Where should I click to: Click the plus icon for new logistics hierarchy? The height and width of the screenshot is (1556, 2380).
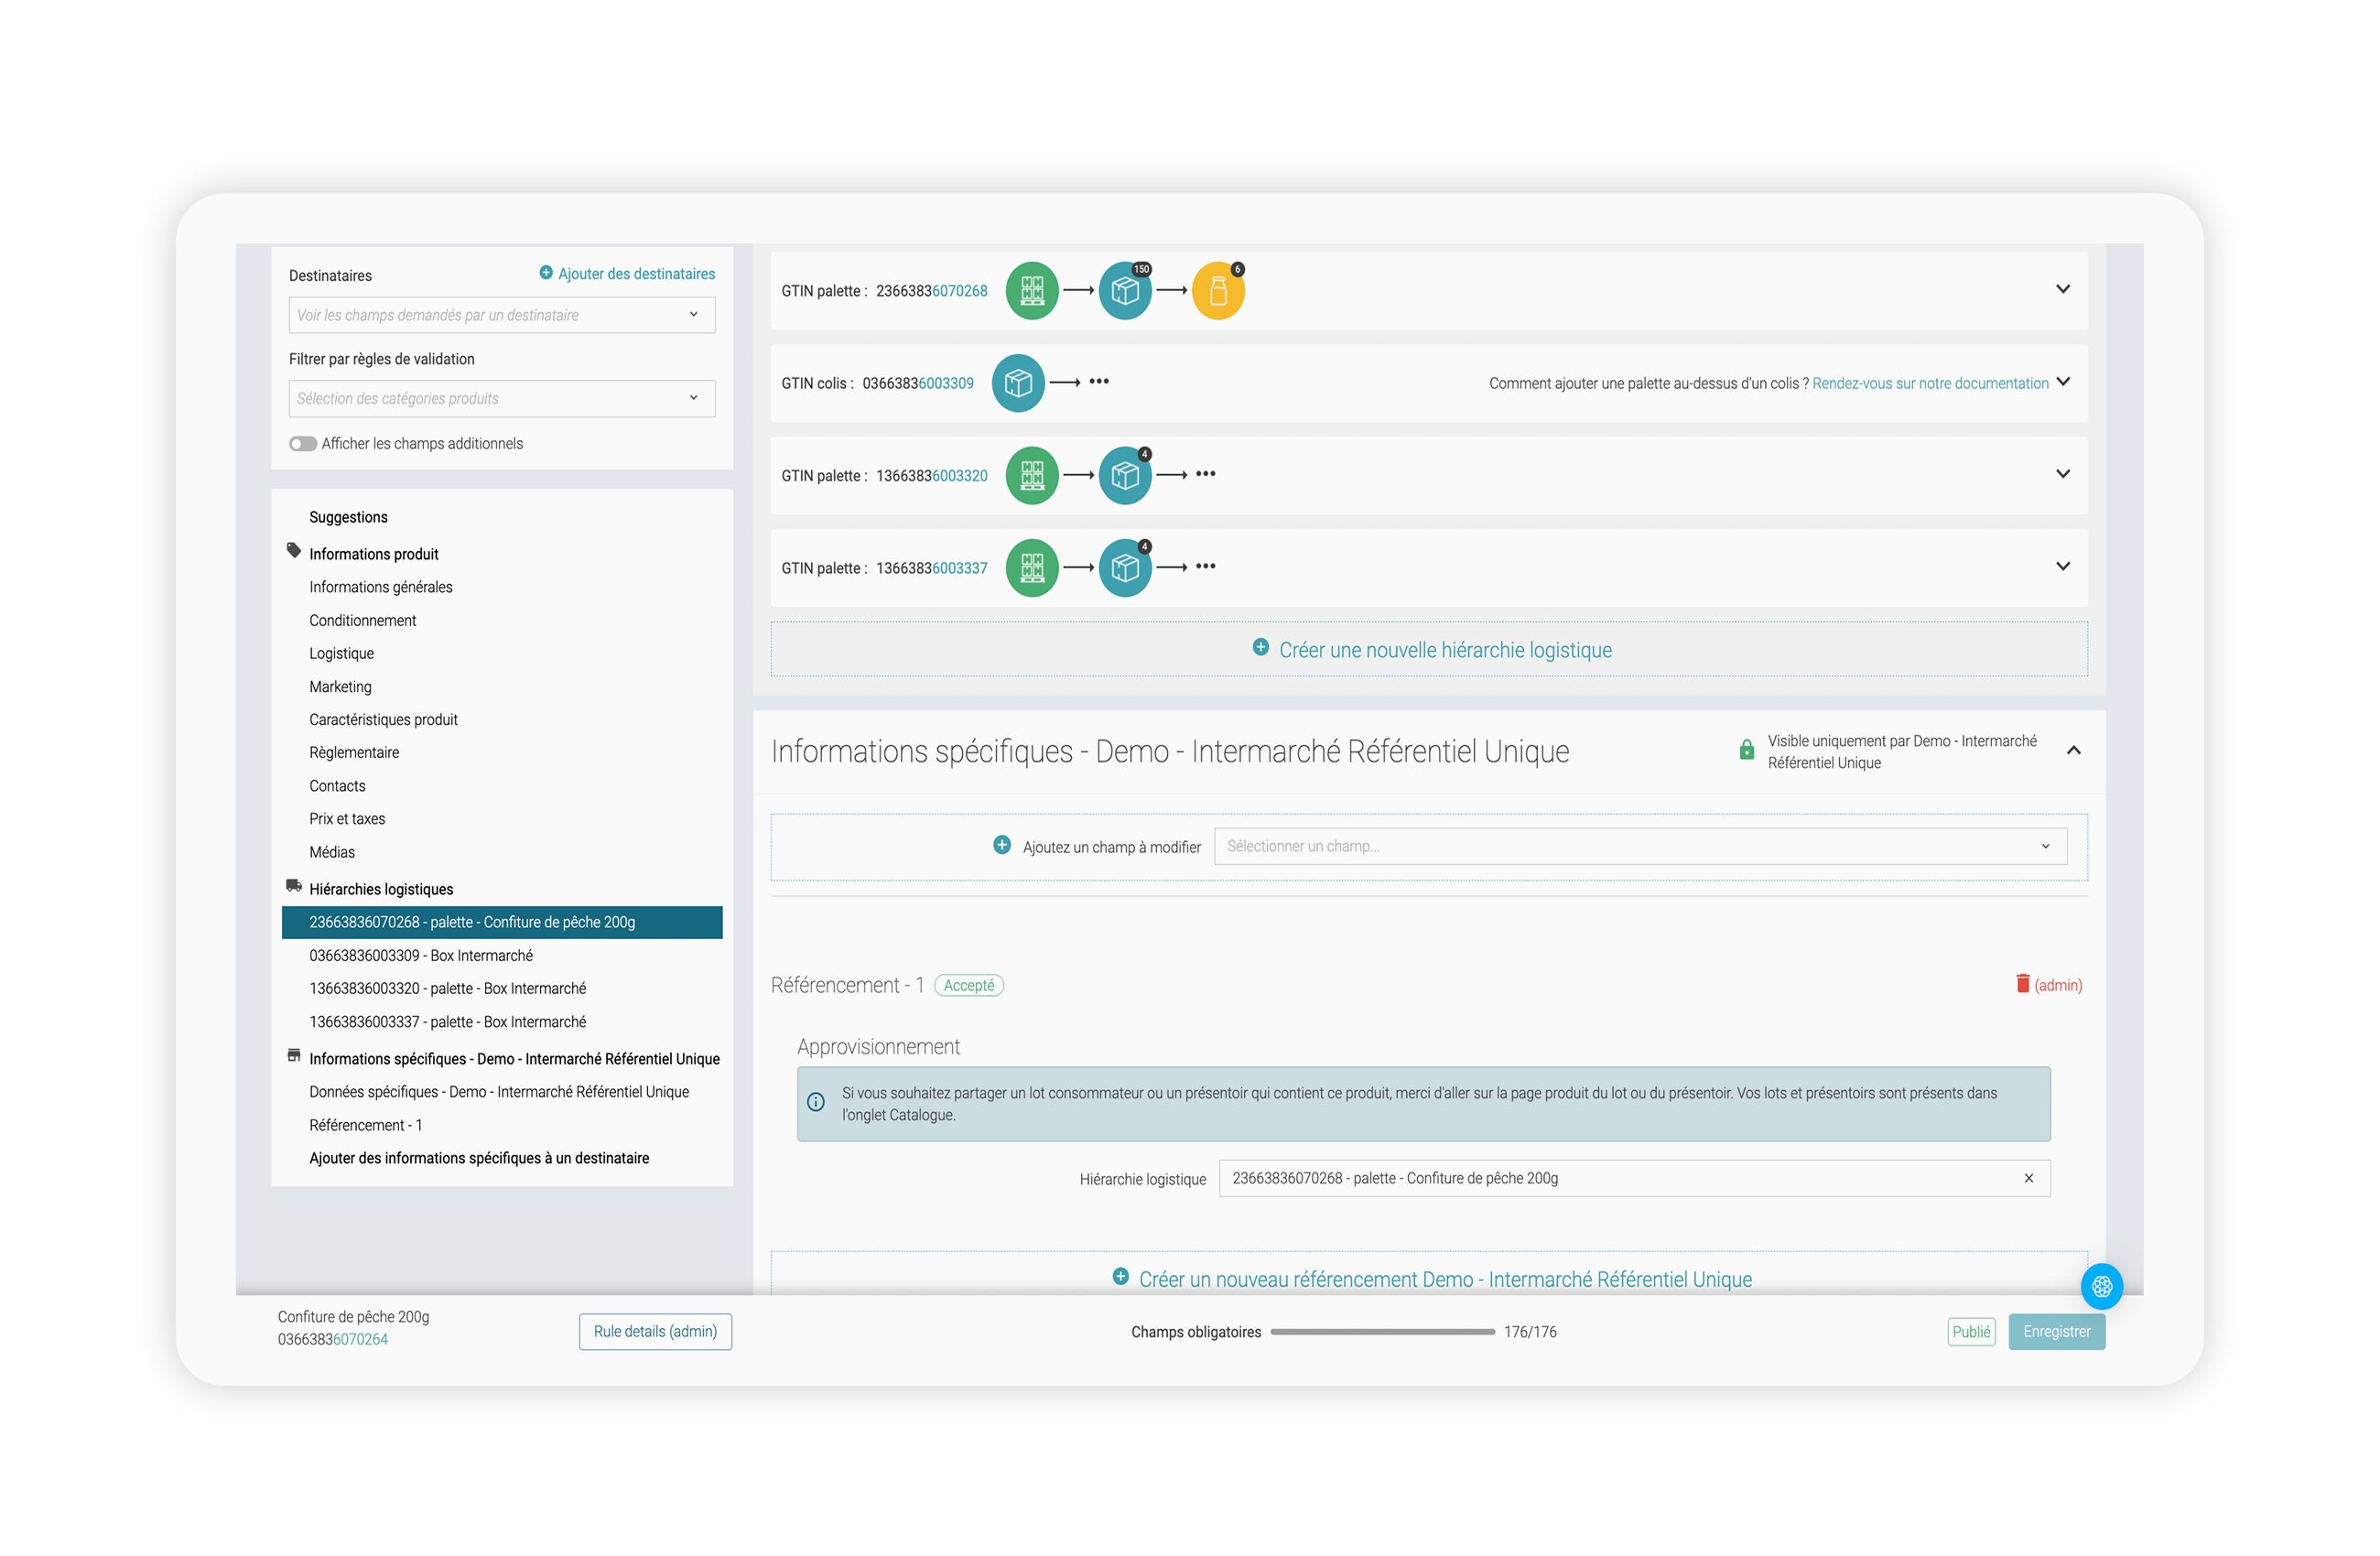1261,647
